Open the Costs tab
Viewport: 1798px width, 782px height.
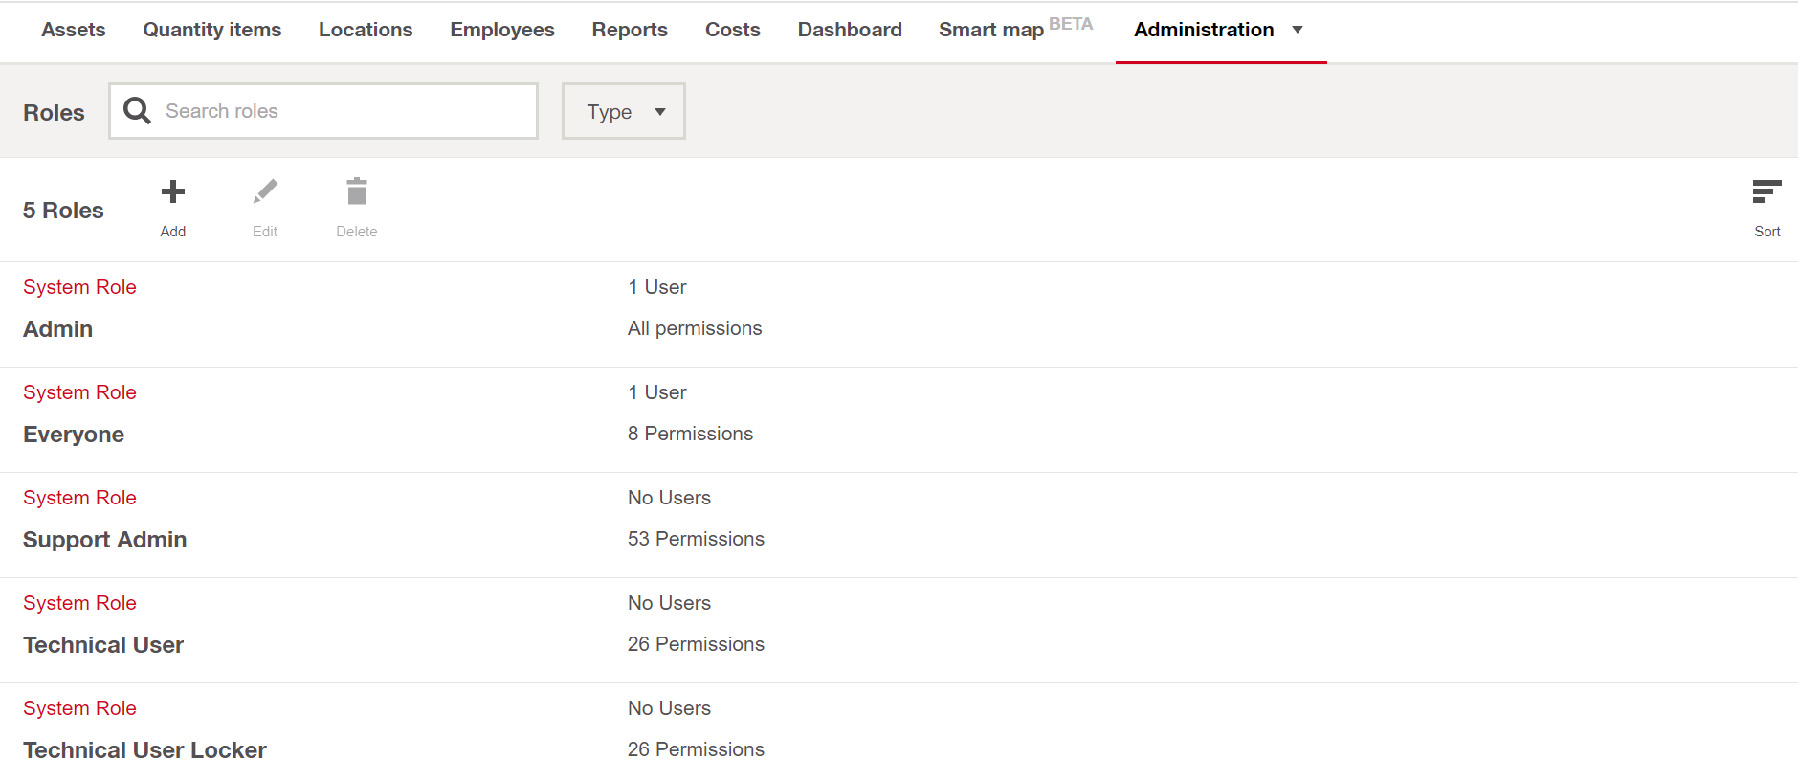pyautogui.click(x=733, y=30)
